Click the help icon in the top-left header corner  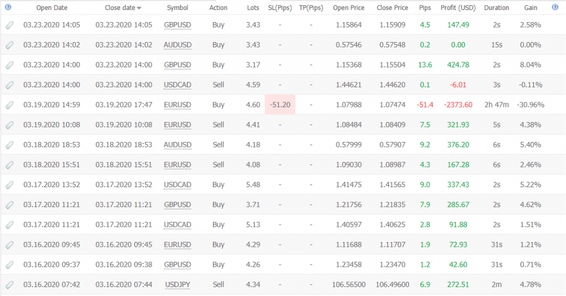[x=7, y=8]
